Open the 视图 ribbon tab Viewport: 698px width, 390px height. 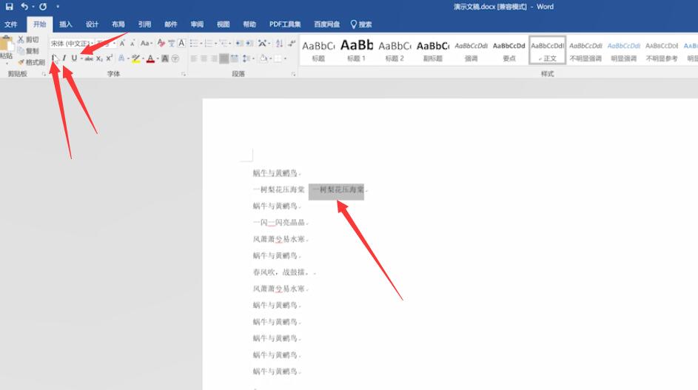[223, 24]
